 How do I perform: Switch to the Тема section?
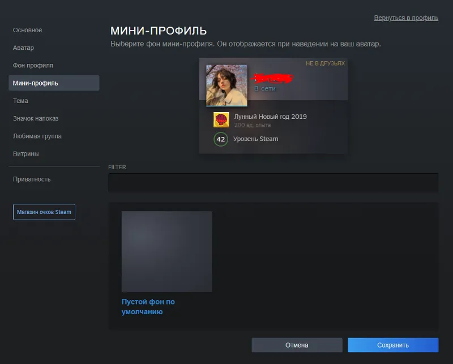(x=20, y=101)
